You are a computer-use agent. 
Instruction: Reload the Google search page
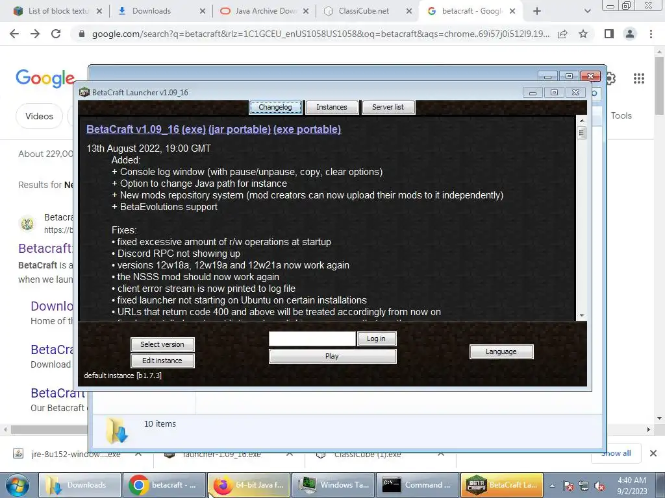[x=56, y=34]
